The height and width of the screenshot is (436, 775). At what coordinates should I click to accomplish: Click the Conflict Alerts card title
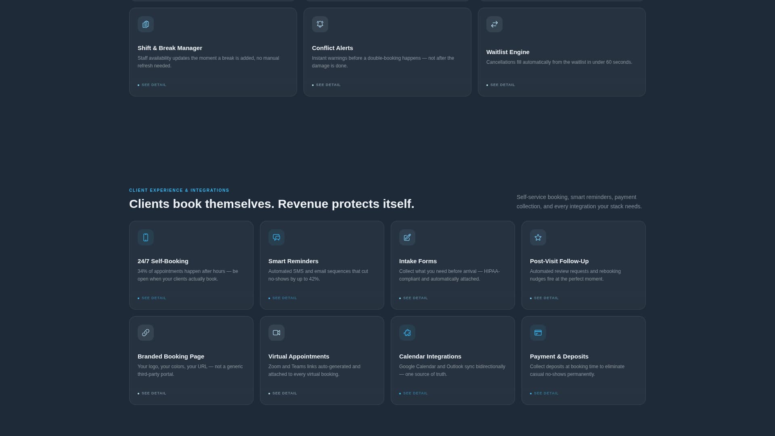click(x=333, y=48)
